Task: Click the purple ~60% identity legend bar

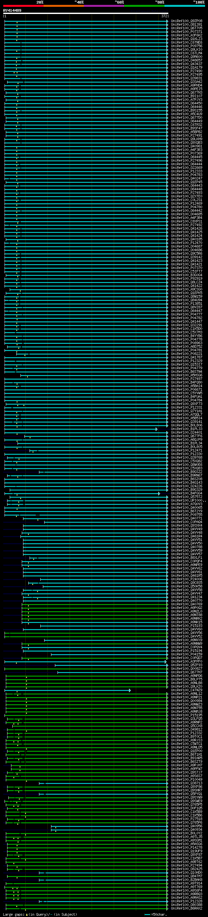Action: (x=104, y=6)
